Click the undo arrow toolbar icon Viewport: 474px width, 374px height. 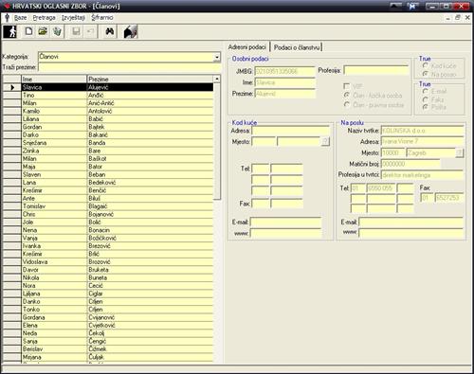click(x=90, y=31)
